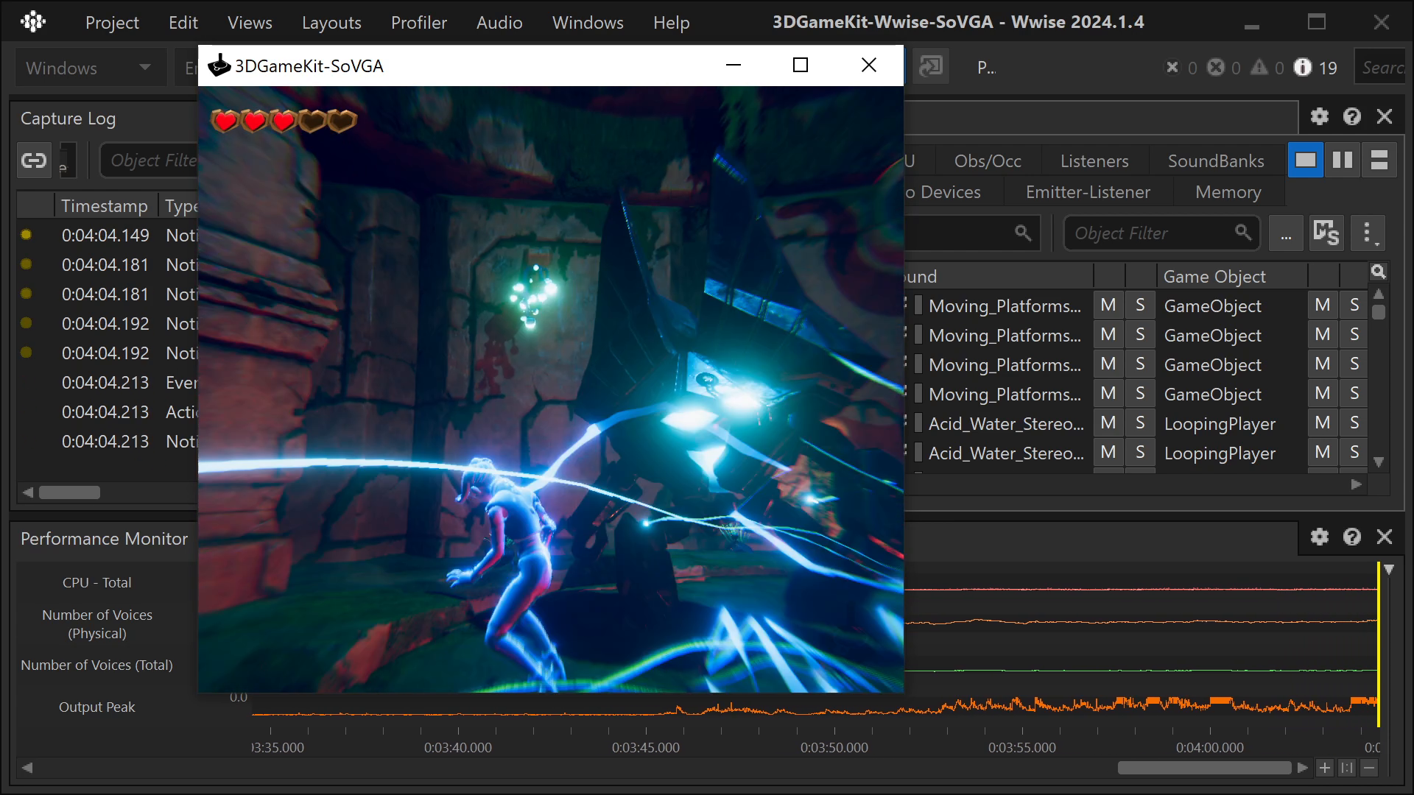The width and height of the screenshot is (1414, 795).
Task: Switch to the Memory tab
Action: tap(1228, 192)
